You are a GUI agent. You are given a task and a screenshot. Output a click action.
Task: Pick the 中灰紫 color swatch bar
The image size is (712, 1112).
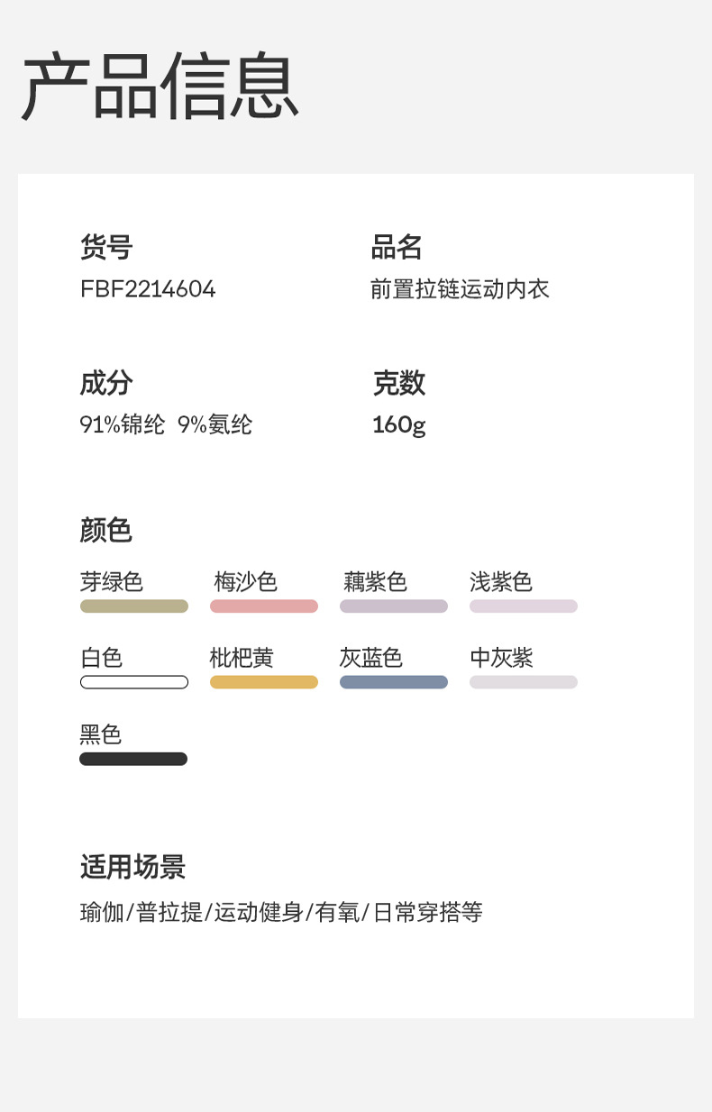coord(524,682)
